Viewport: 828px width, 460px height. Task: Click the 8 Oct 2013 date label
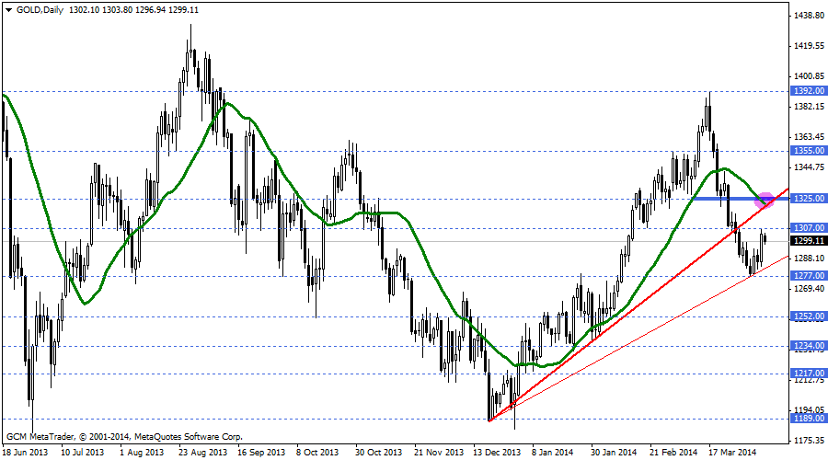coord(316,453)
